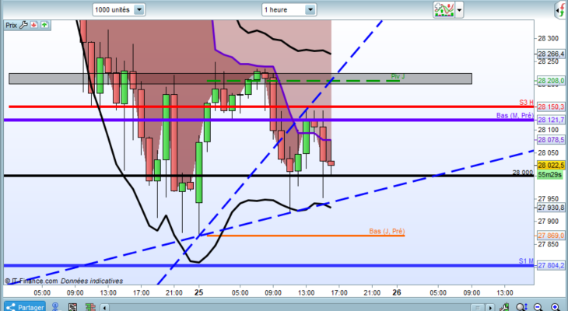
Task: Click the scrollbar right arrow
Action: [x=489, y=308]
